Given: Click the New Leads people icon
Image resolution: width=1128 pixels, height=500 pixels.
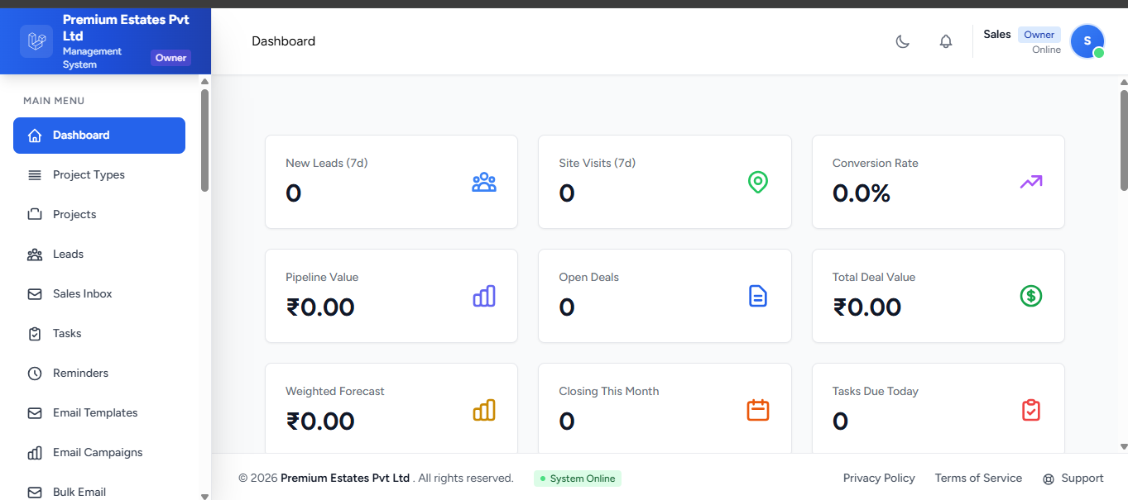Looking at the screenshot, I should tap(484, 183).
